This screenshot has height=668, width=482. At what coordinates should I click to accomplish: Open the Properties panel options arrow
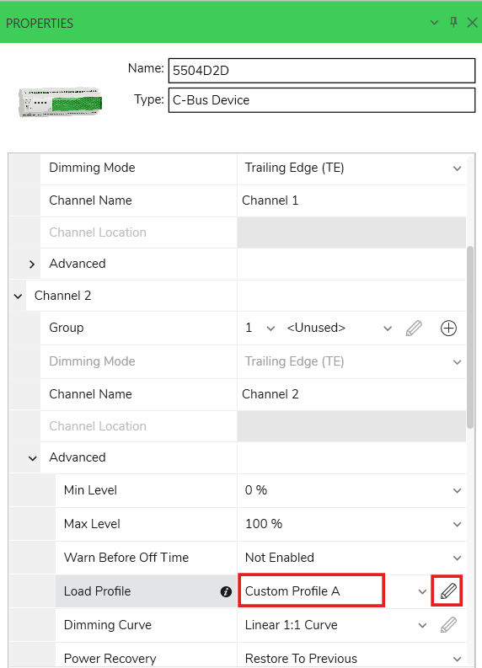(434, 23)
